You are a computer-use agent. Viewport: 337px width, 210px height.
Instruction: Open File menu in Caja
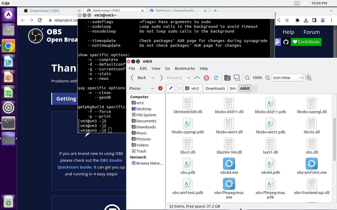(132, 68)
